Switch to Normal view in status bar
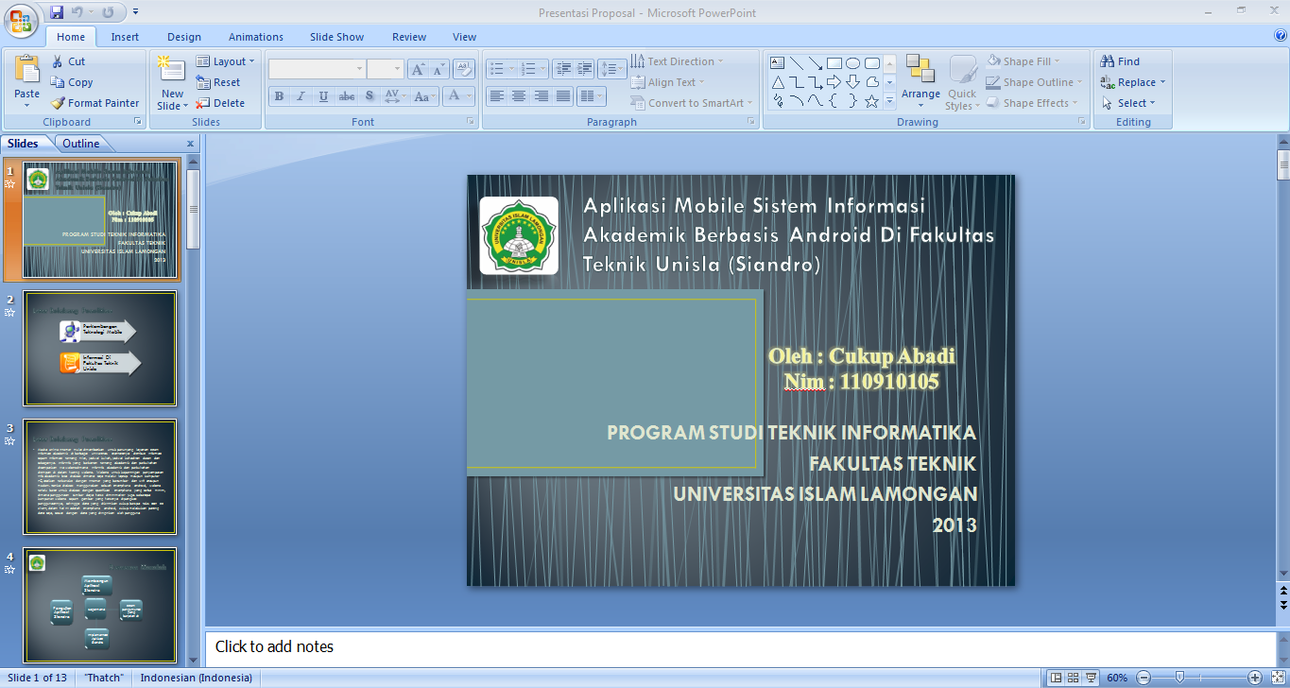 [x=1055, y=678]
